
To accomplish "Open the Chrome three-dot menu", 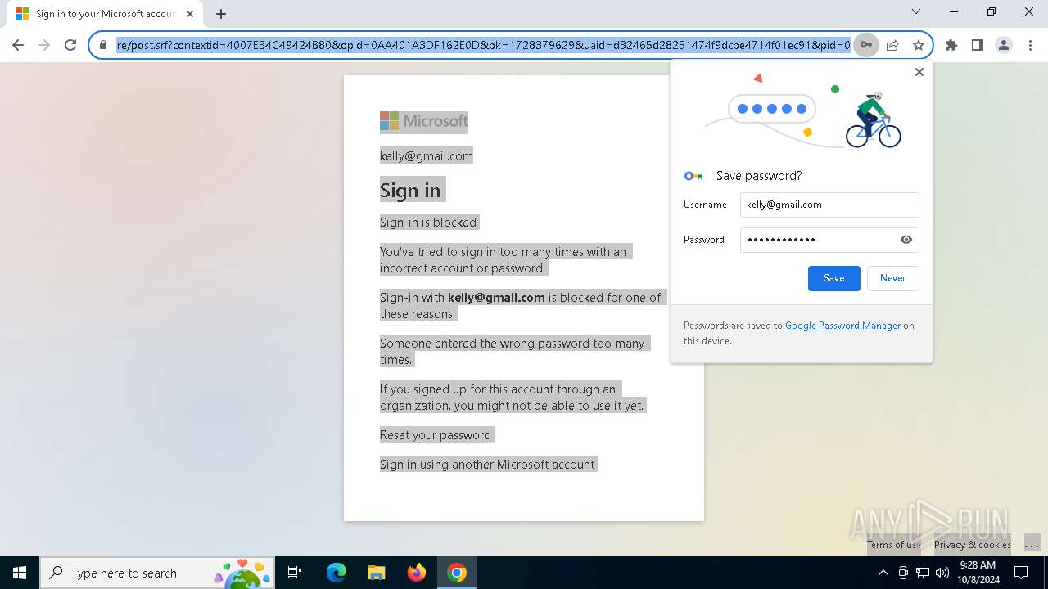I will [1029, 45].
